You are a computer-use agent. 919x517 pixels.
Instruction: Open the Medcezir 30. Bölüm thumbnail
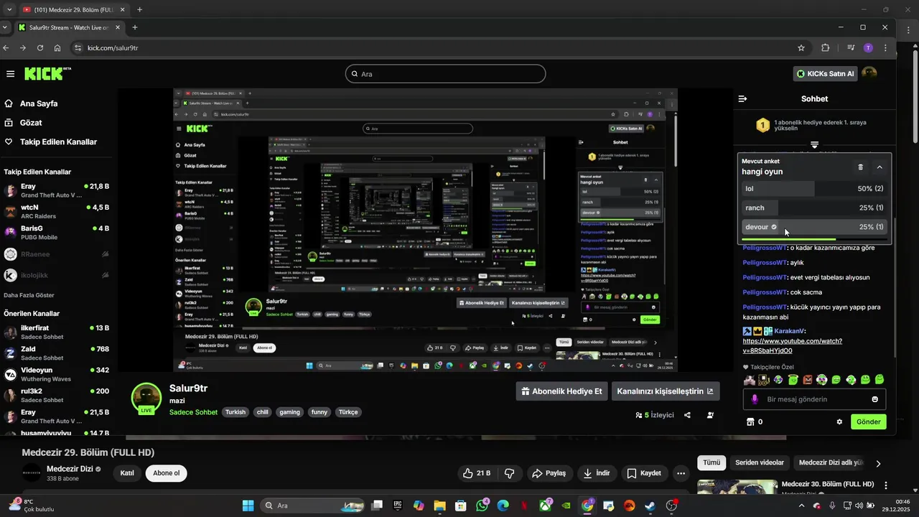pos(737,487)
